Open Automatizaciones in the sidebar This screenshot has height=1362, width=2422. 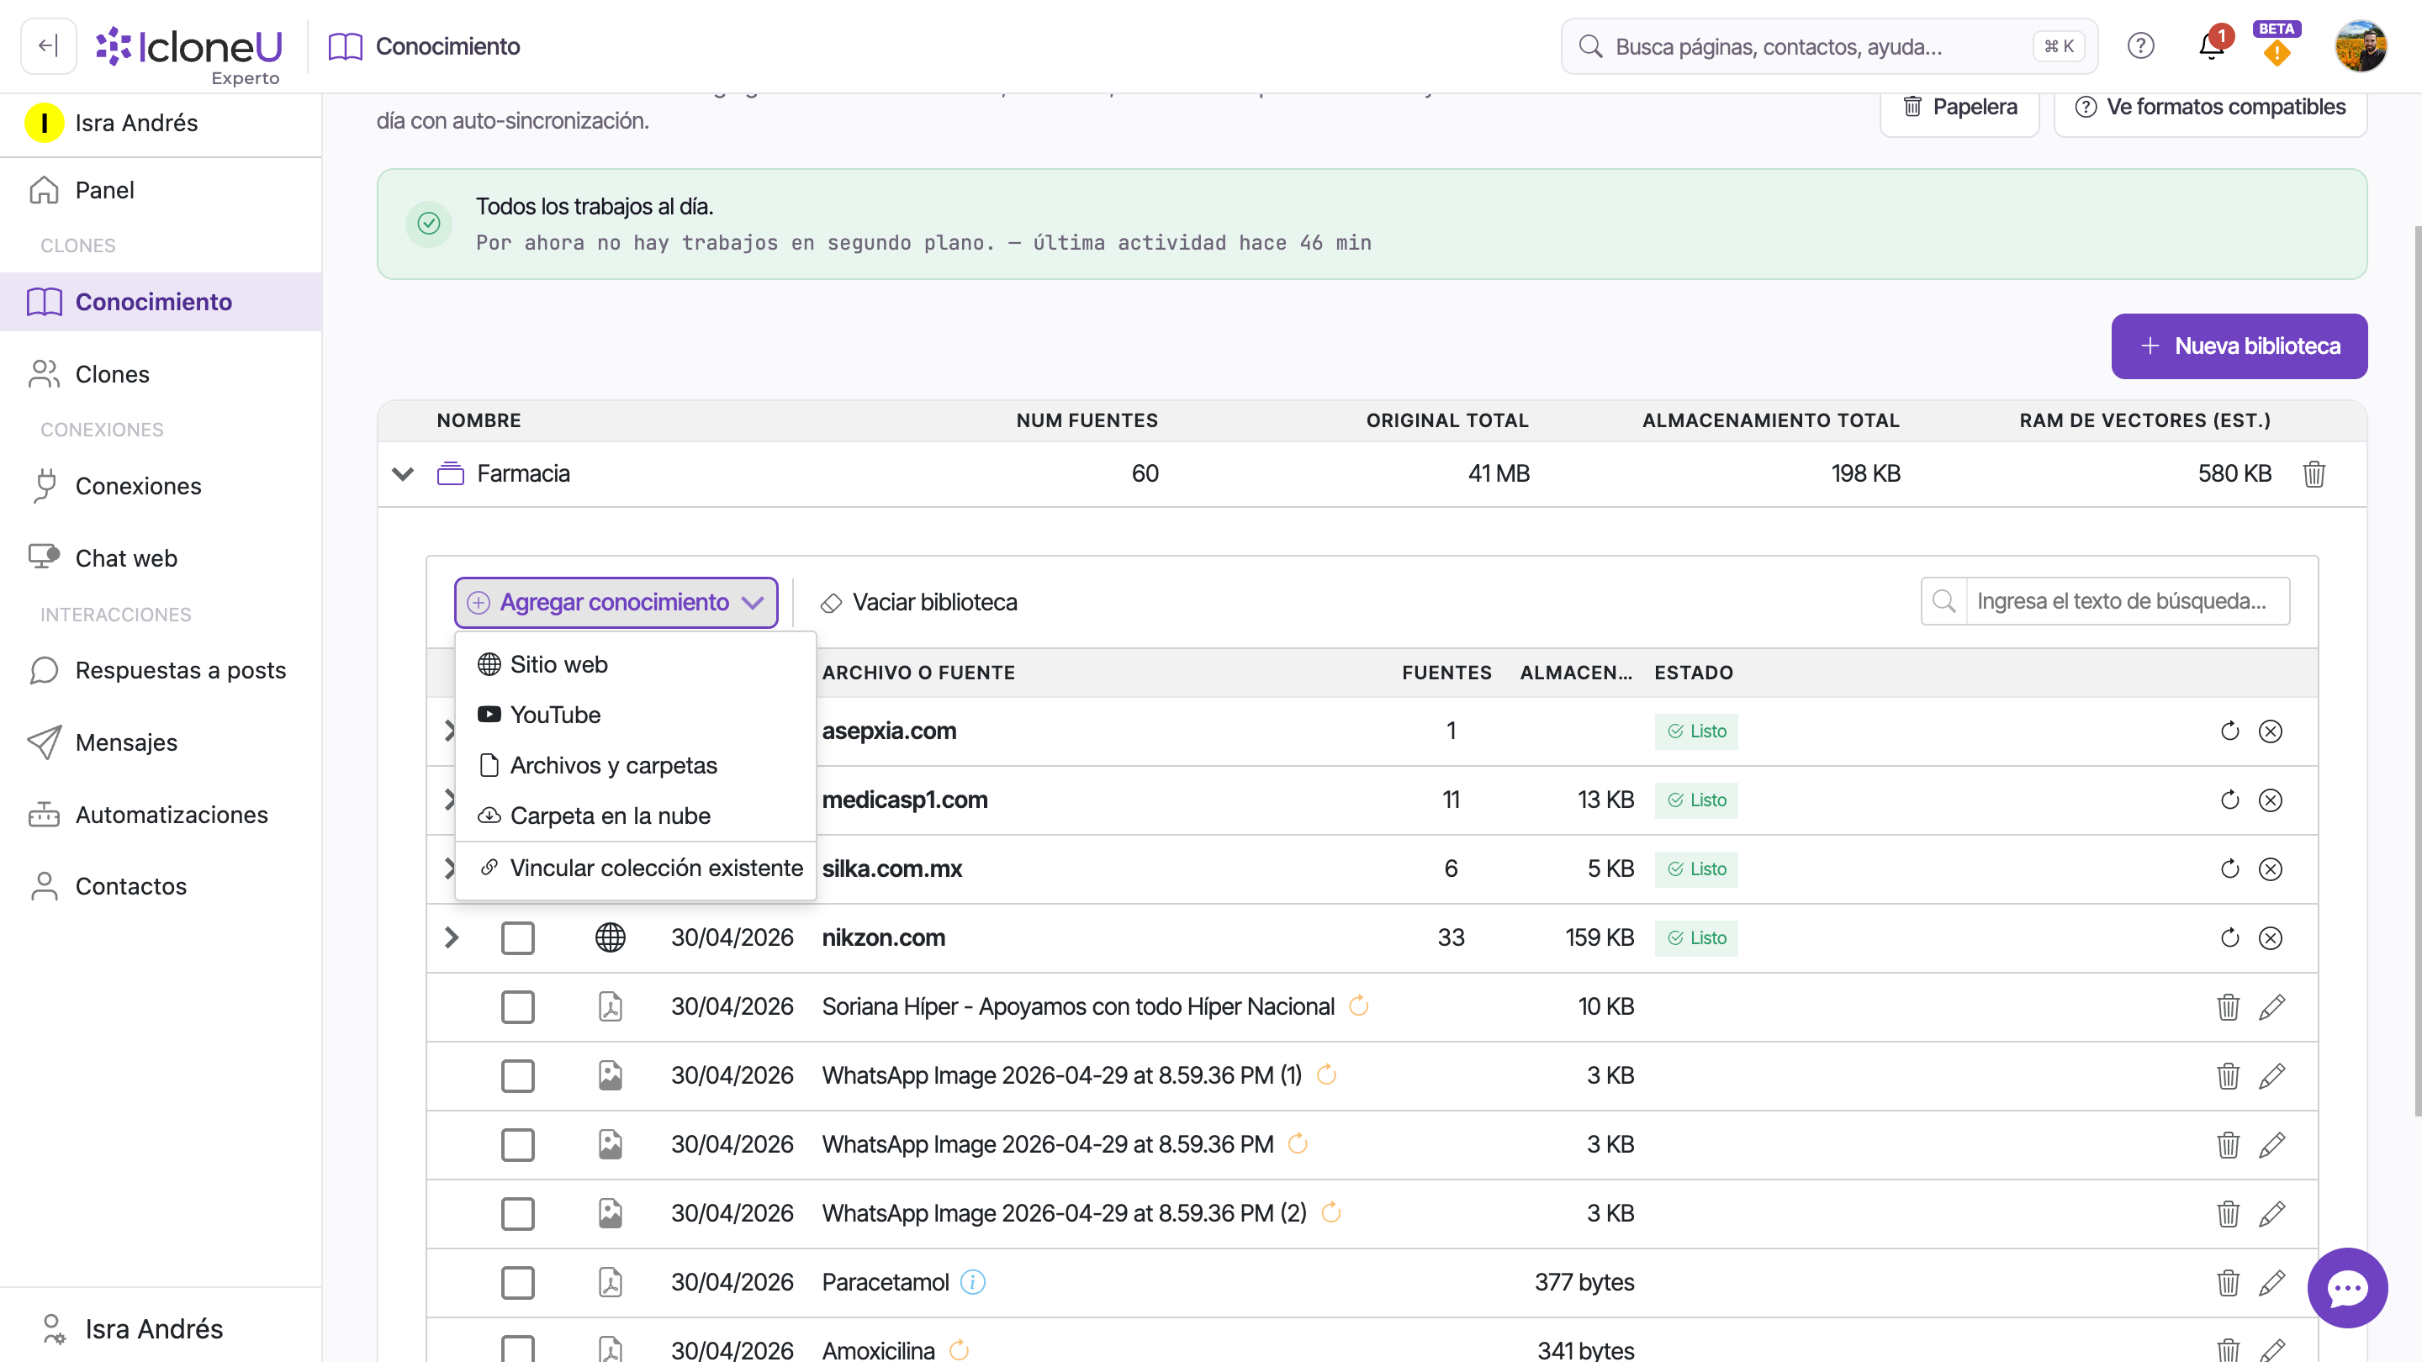pos(161,815)
